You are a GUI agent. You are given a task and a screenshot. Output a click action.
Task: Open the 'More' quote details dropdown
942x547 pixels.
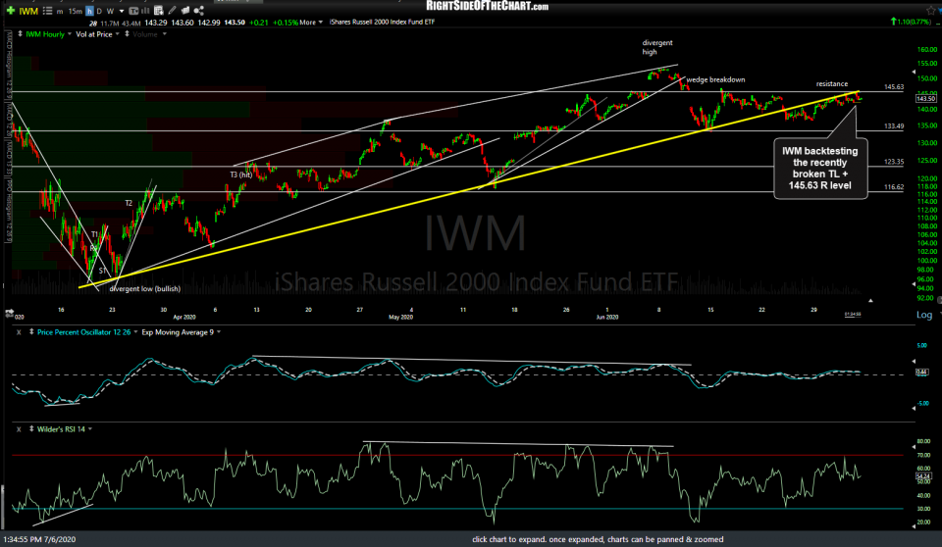[311, 23]
